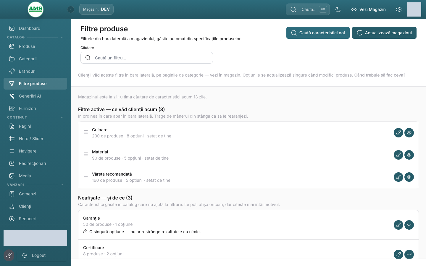426x266 pixels.
Task: Edit the Garanție characteristic
Action: pos(398,225)
